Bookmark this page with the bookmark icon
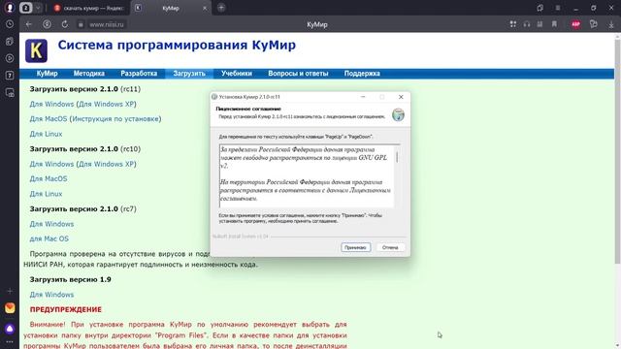 (x=554, y=24)
